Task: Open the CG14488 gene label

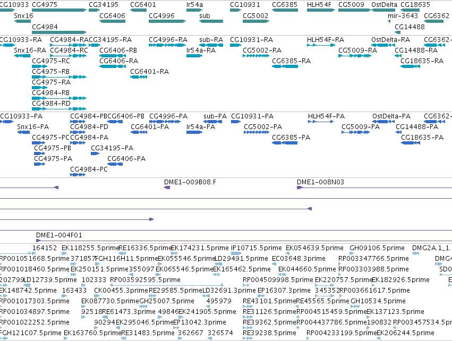Action: tap(410, 27)
